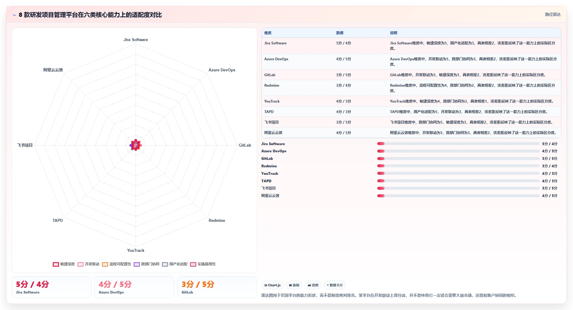Viewport: 573px width, 310px height.
Task: Click the 路径雷达 label in header
Action: [553, 14]
